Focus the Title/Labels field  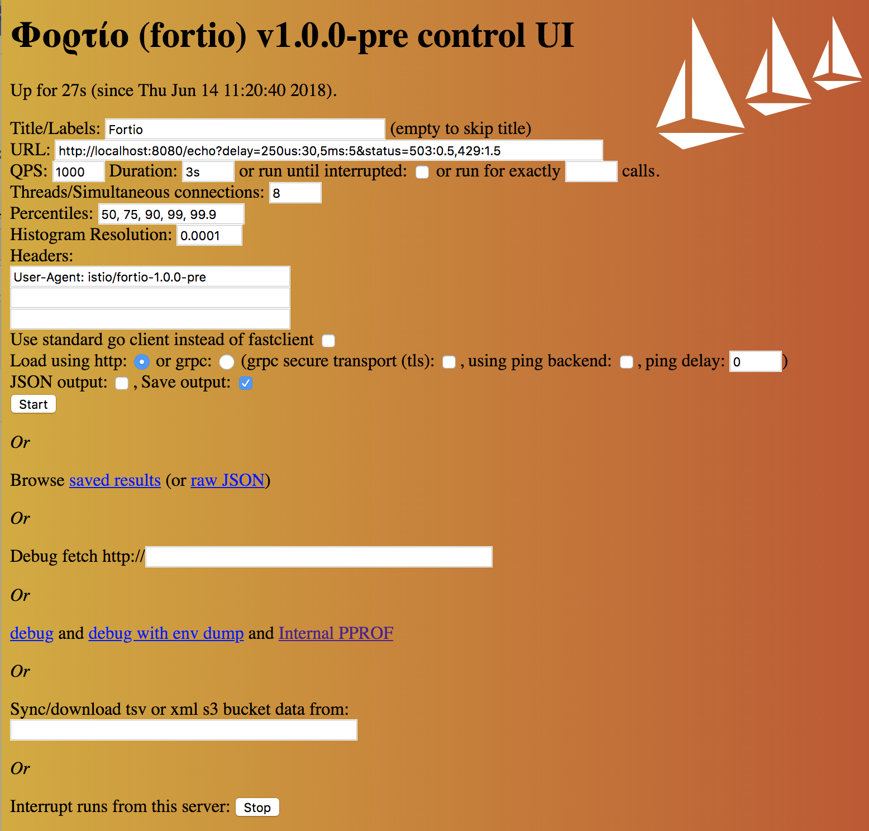(x=245, y=129)
